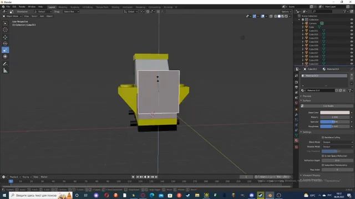Select Material.013 slot in material list

point(324,76)
